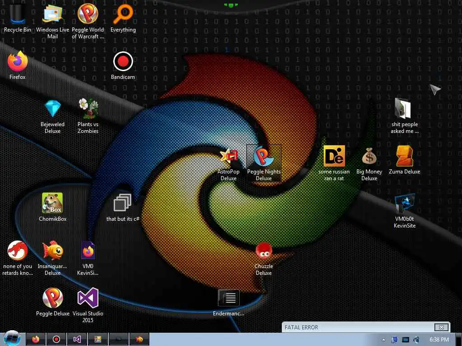
Task: Open Windows Live Mail shortcut
Action: [x=52, y=21]
